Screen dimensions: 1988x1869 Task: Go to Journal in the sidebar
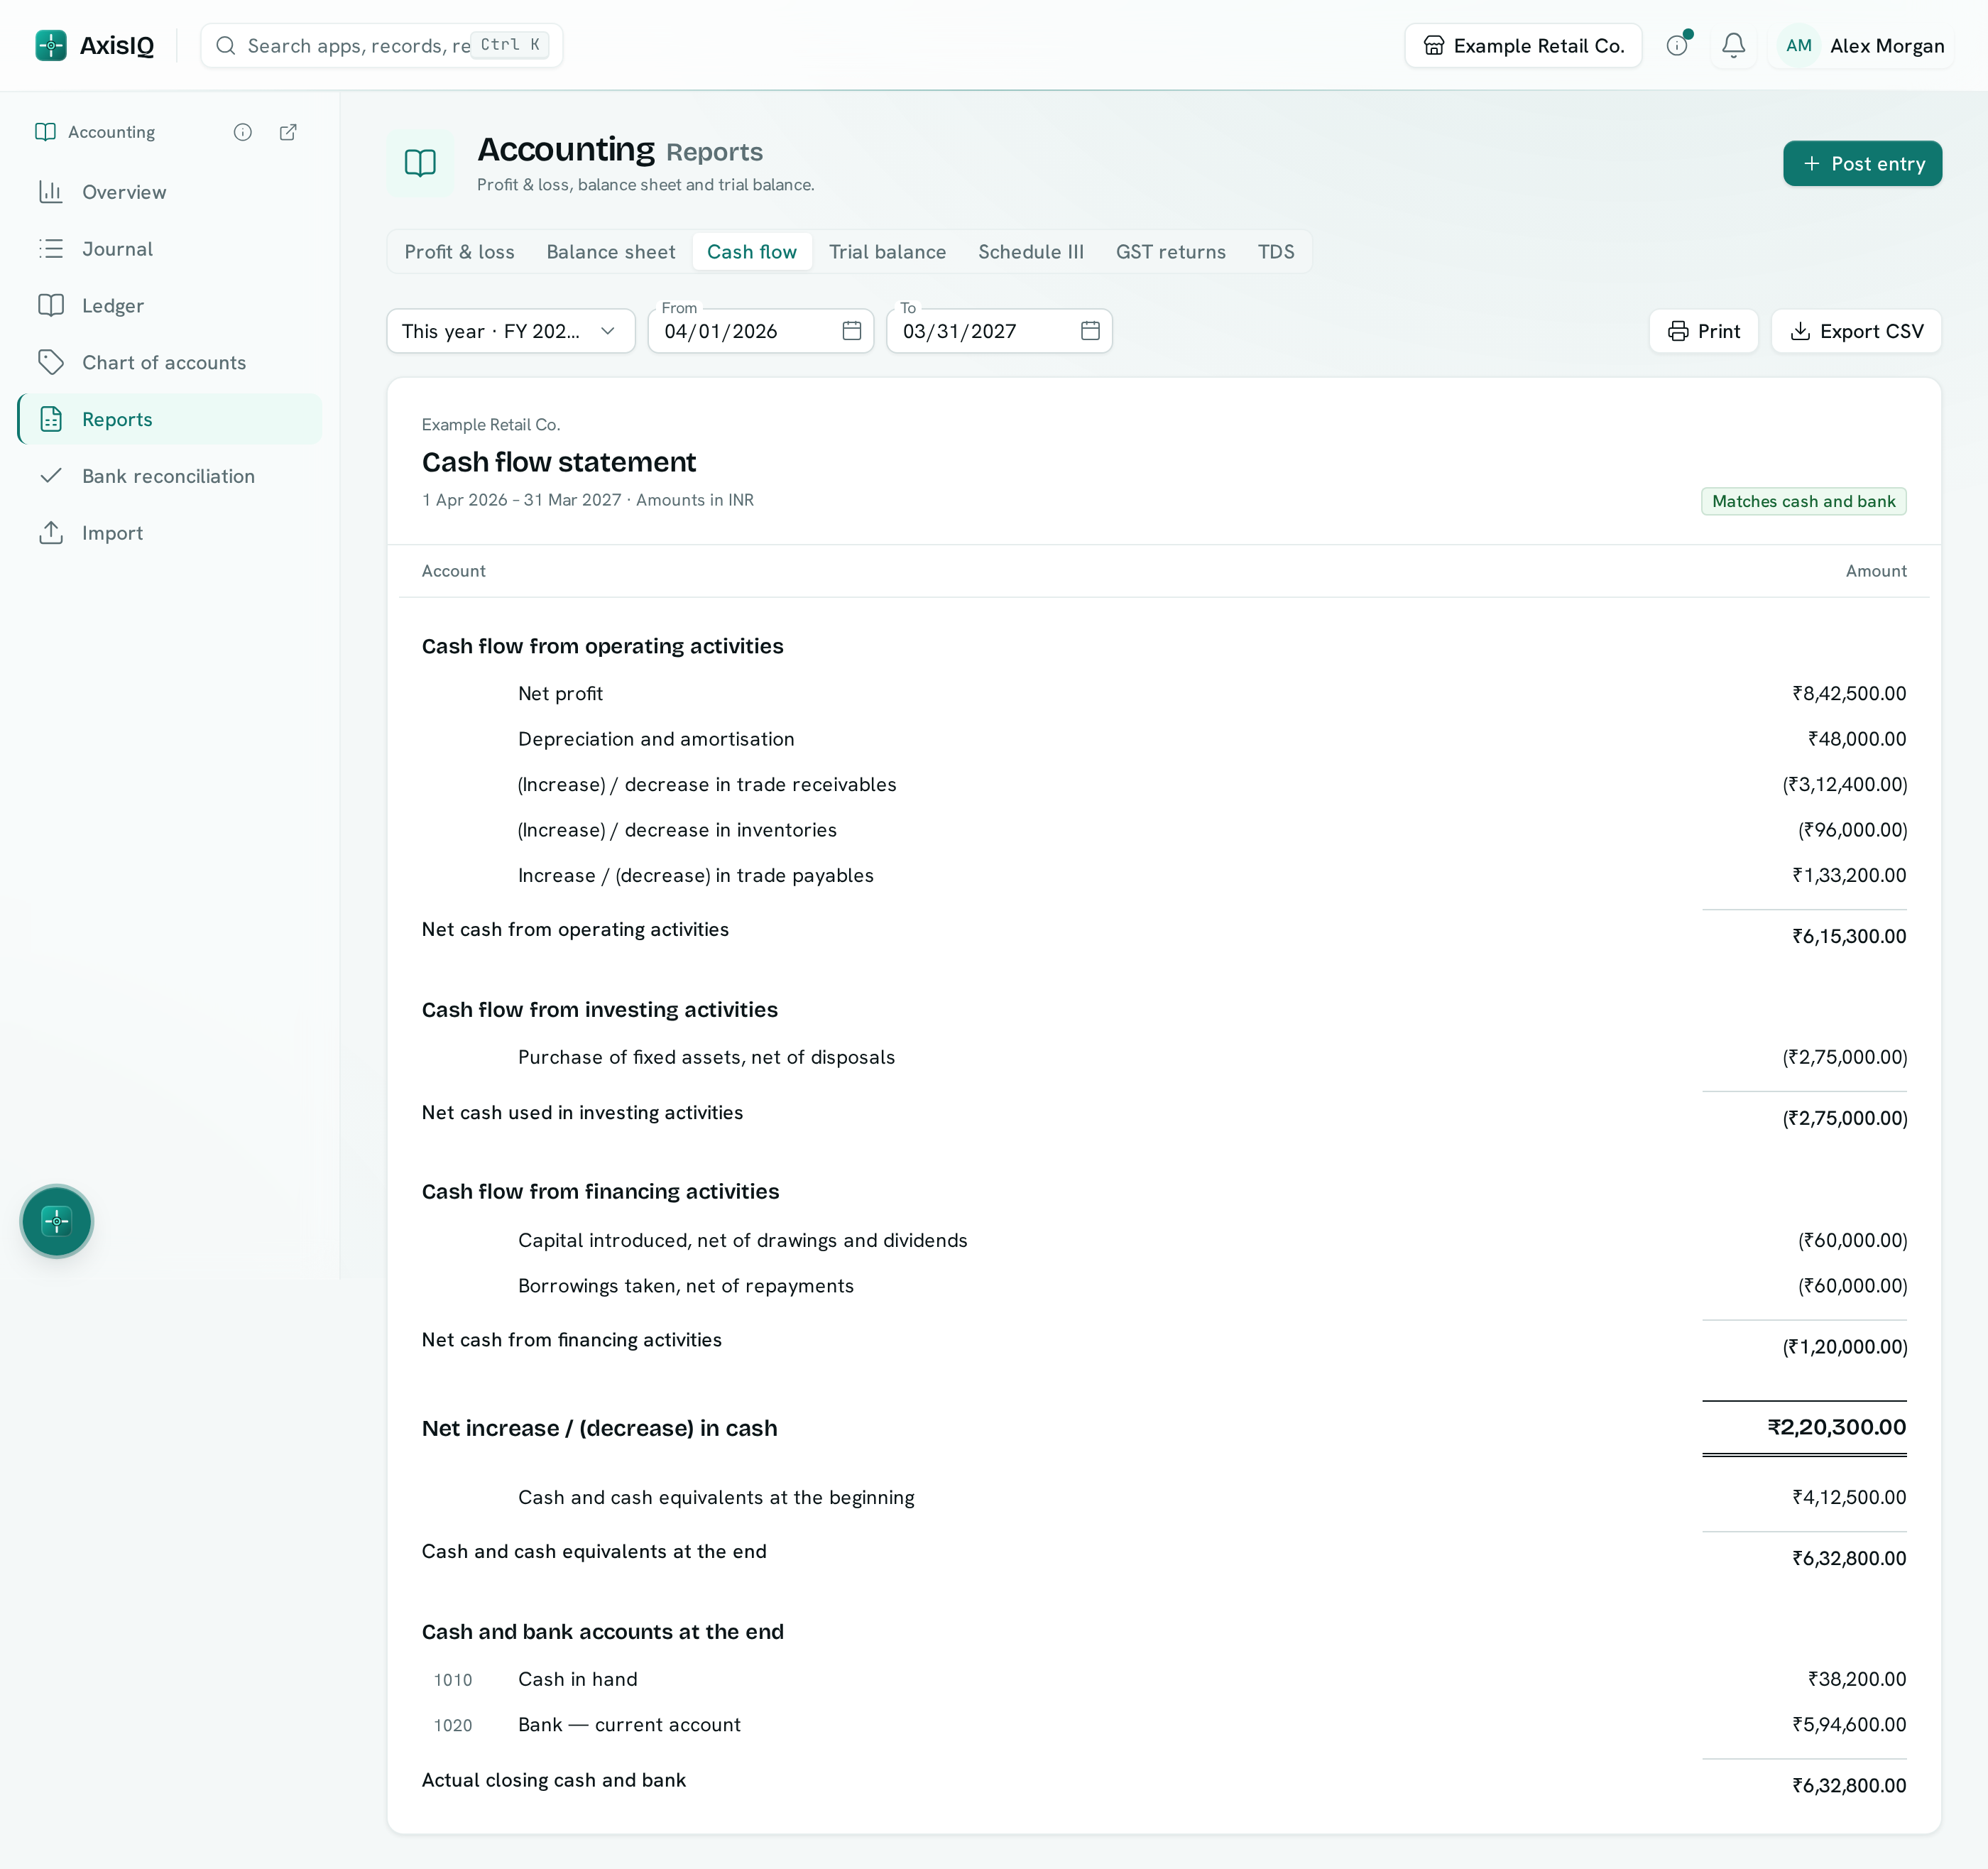170,249
